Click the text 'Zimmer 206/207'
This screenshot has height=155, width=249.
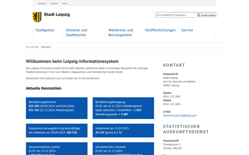tap(173, 148)
